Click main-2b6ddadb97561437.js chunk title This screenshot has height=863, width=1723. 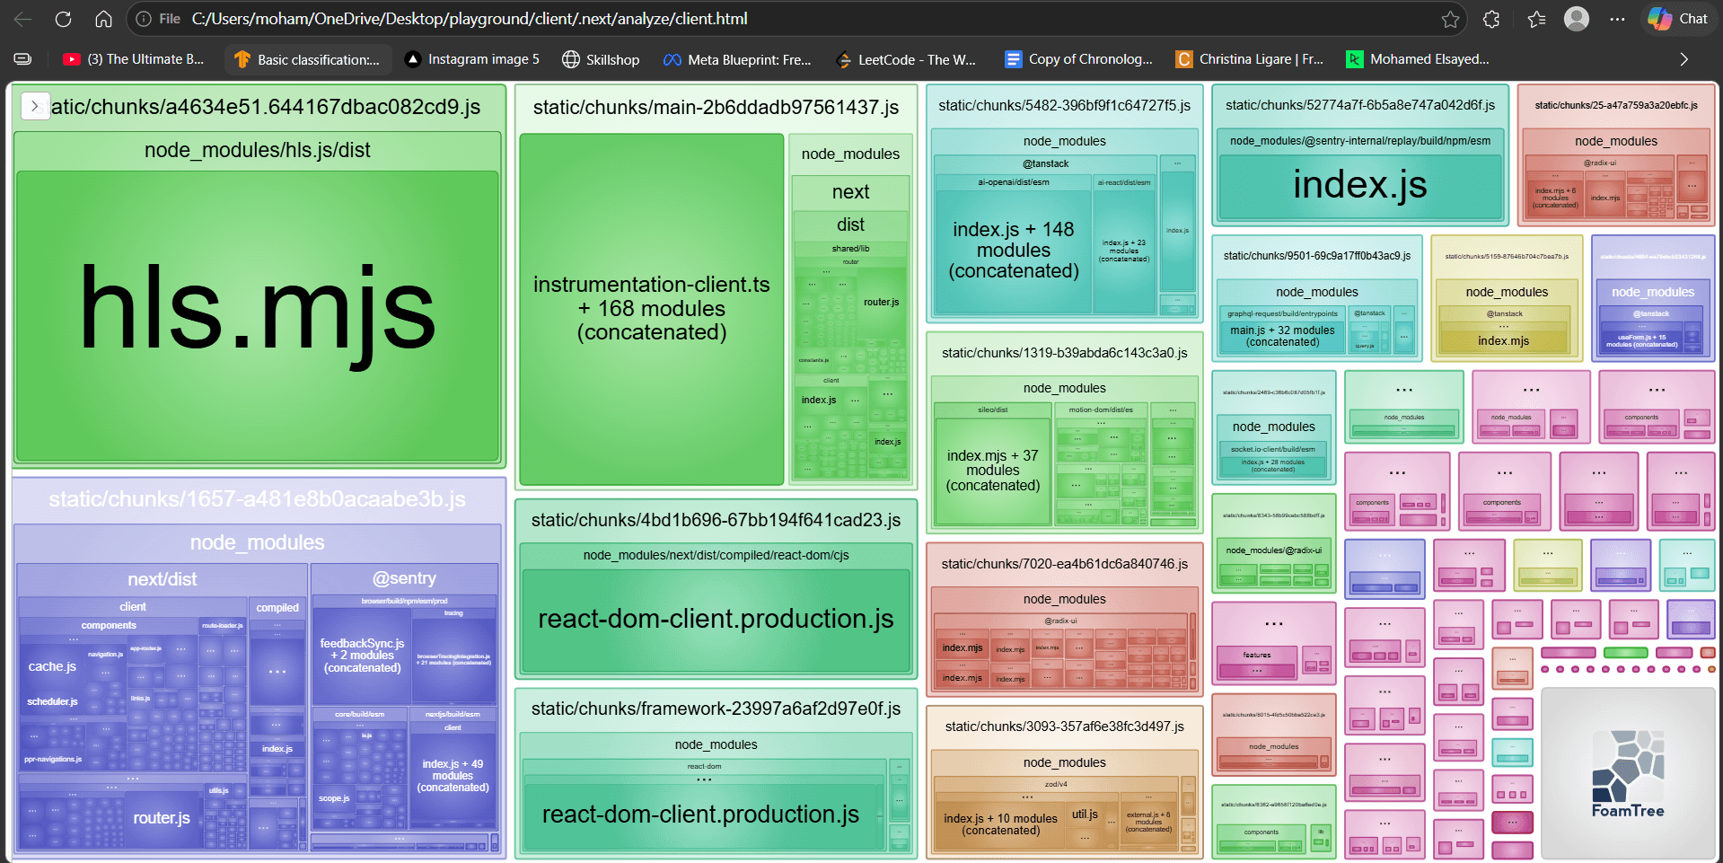pos(716,108)
